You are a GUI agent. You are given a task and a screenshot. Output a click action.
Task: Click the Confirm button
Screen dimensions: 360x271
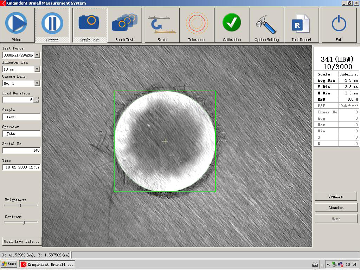click(x=336, y=196)
